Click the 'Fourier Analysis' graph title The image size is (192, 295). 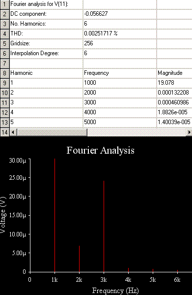pos(101,151)
